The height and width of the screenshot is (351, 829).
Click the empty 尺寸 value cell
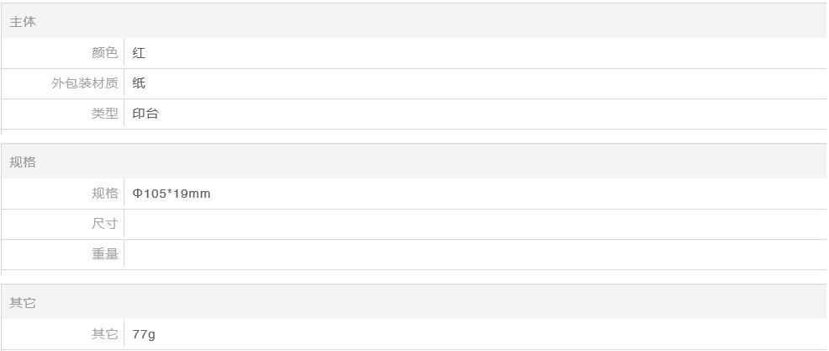coord(471,224)
